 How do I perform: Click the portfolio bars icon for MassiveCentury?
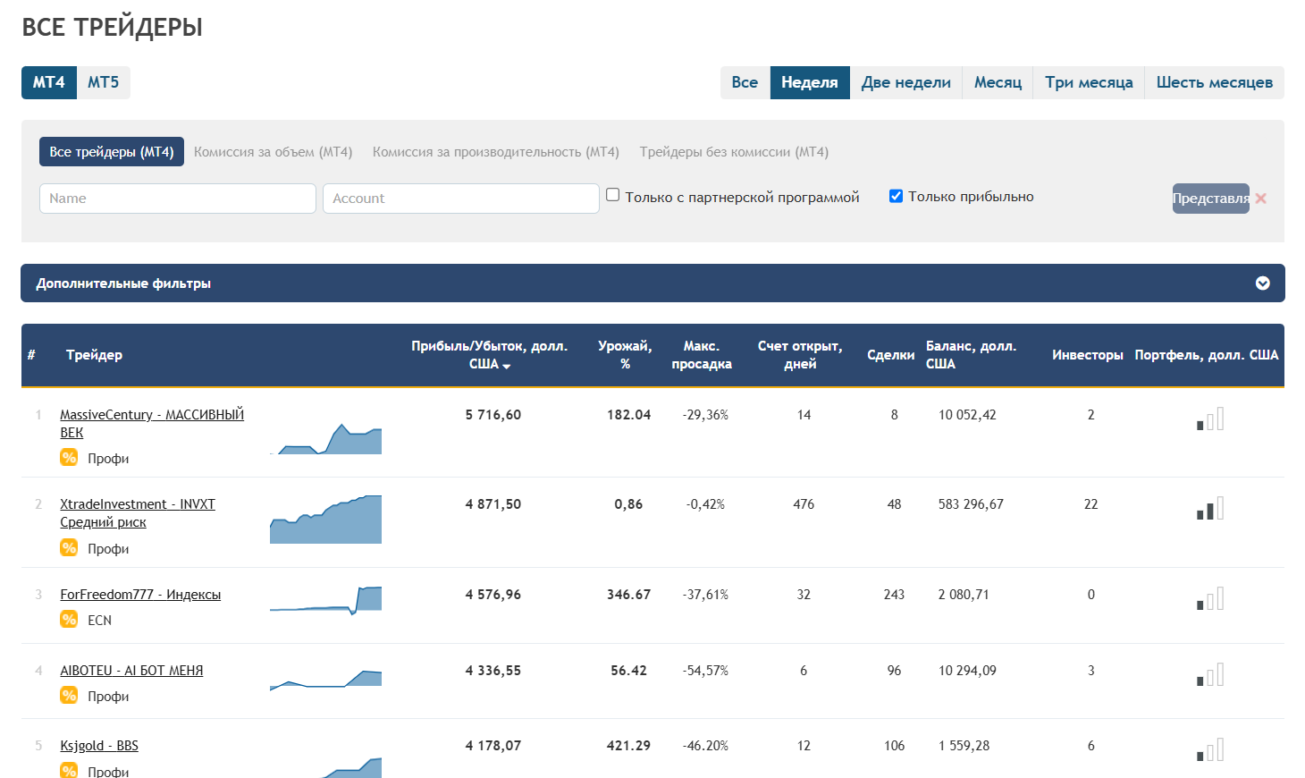1210,419
